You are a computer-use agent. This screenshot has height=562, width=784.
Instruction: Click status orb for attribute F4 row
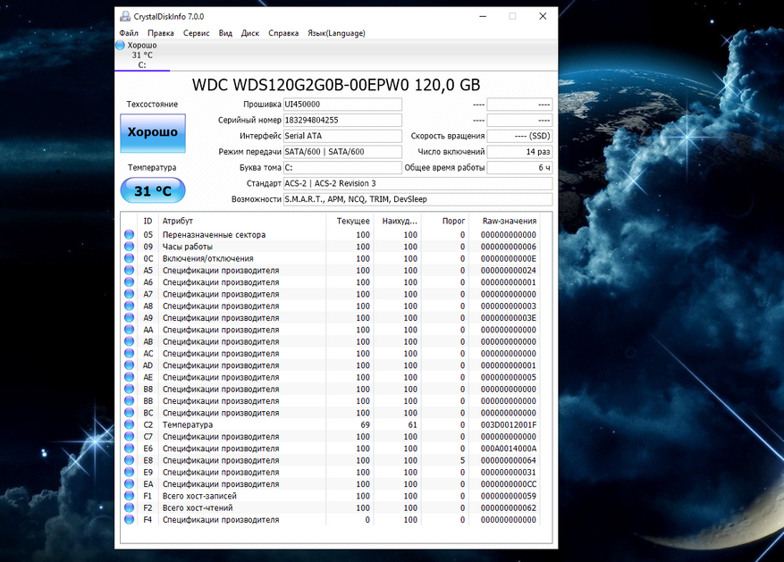pyautogui.click(x=130, y=520)
